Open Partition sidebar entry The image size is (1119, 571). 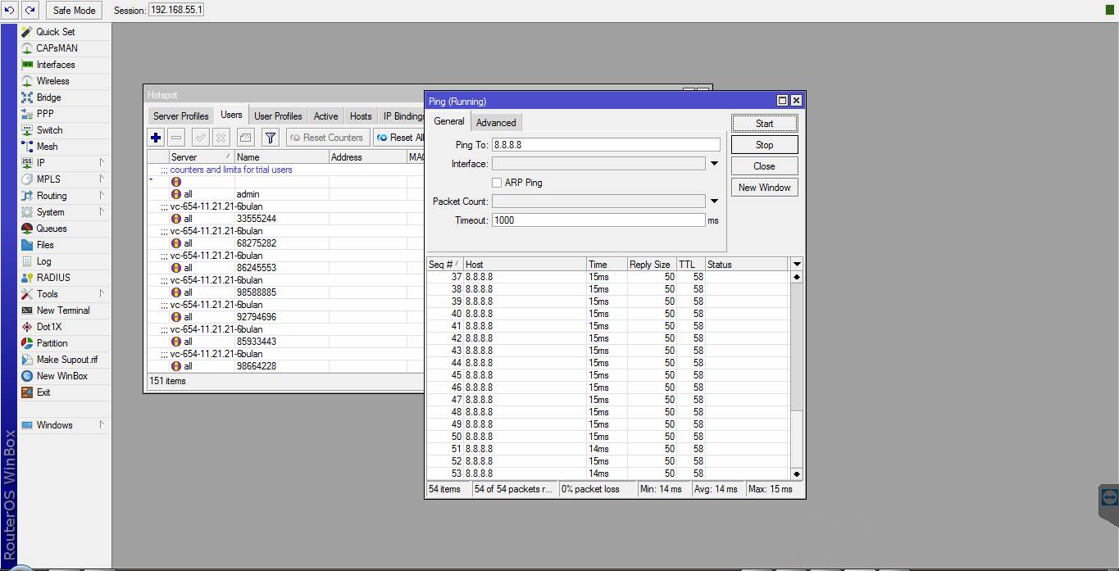[52, 343]
